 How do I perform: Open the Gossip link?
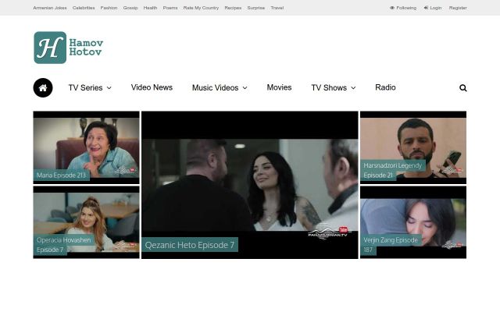(x=130, y=8)
